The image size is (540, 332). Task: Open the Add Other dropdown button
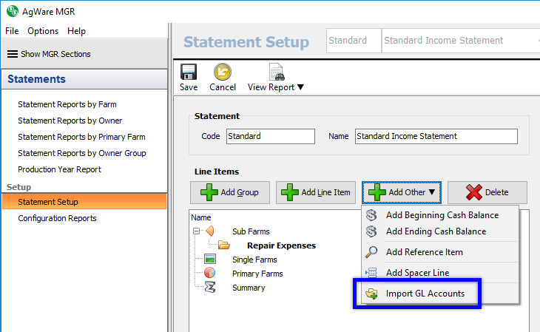tap(402, 192)
